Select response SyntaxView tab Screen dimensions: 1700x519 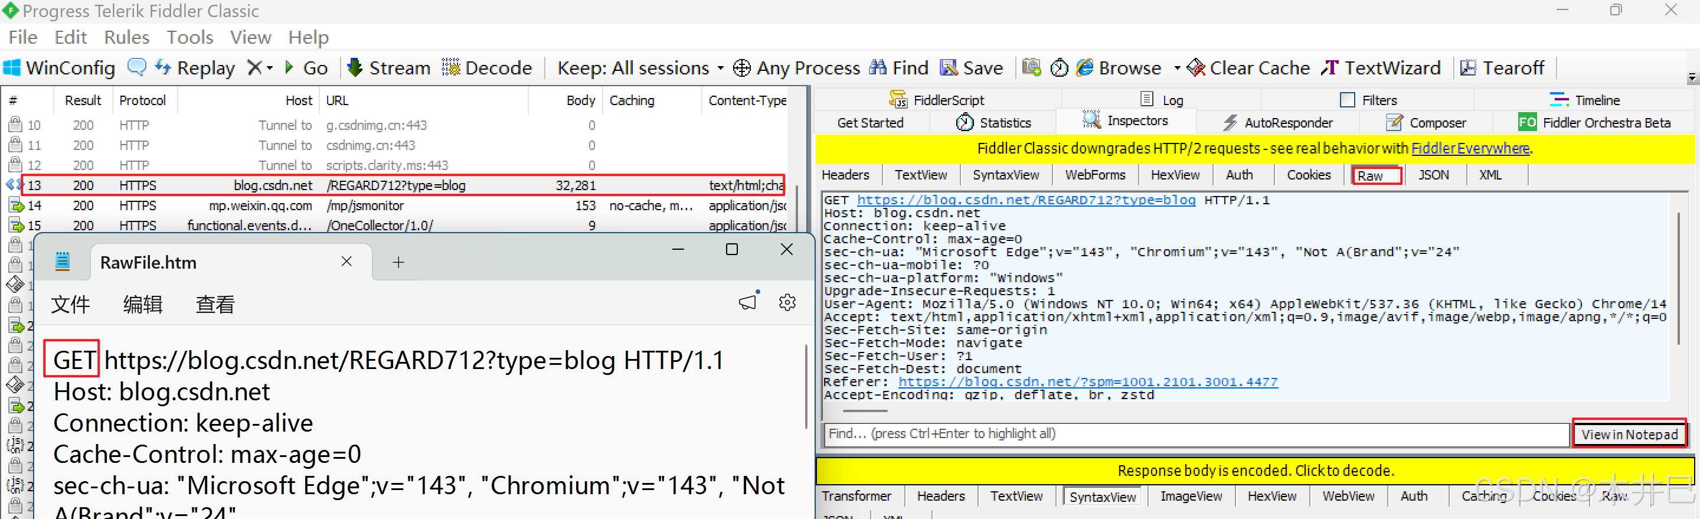point(1102,497)
